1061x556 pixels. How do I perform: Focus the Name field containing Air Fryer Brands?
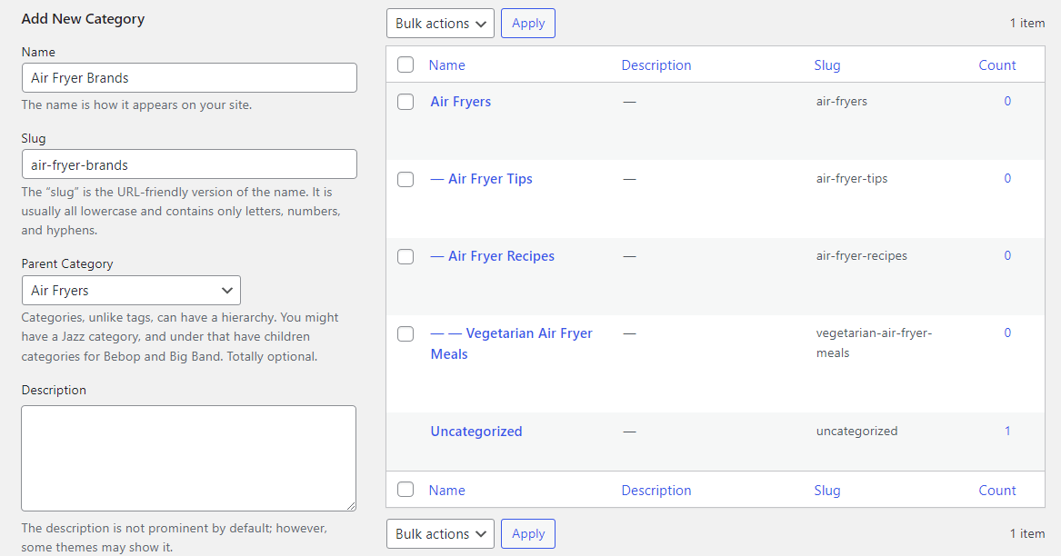189,78
